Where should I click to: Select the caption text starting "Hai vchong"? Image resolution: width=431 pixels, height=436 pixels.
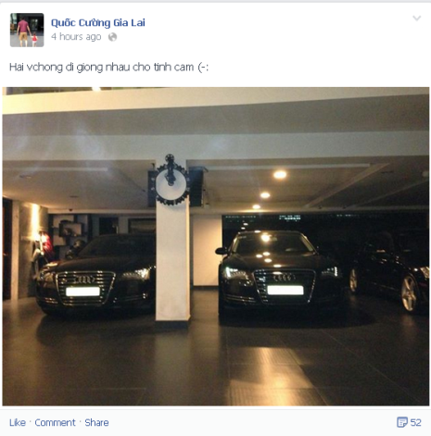pos(108,67)
